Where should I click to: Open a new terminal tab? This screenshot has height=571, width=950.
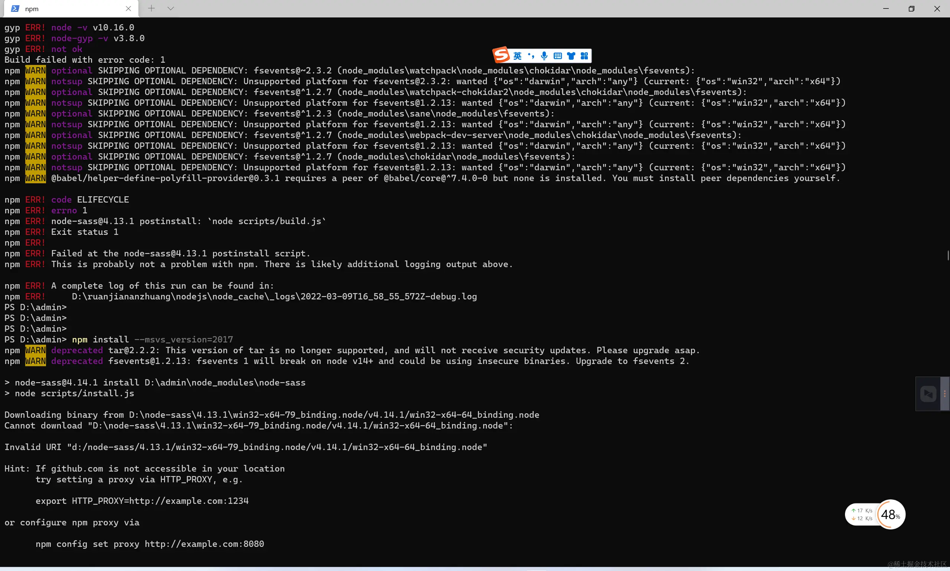pyautogui.click(x=151, y=9)
